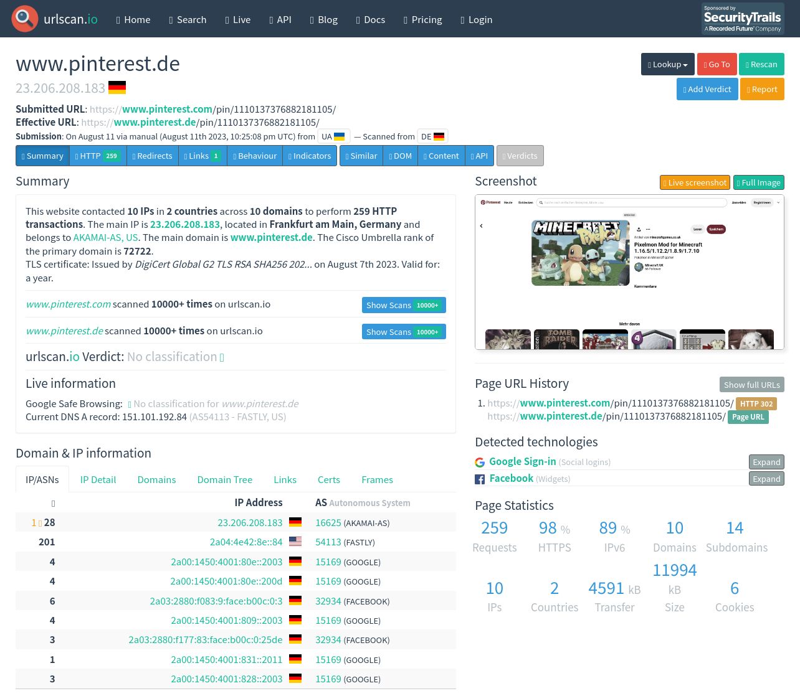This screenshot has width=800, height=696.
Task: Click the HTTP 302 badge
Action: [x=756, y=404]
